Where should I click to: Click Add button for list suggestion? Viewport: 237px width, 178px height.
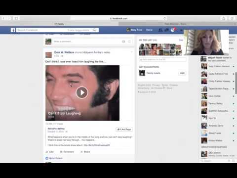click(182, 73)
